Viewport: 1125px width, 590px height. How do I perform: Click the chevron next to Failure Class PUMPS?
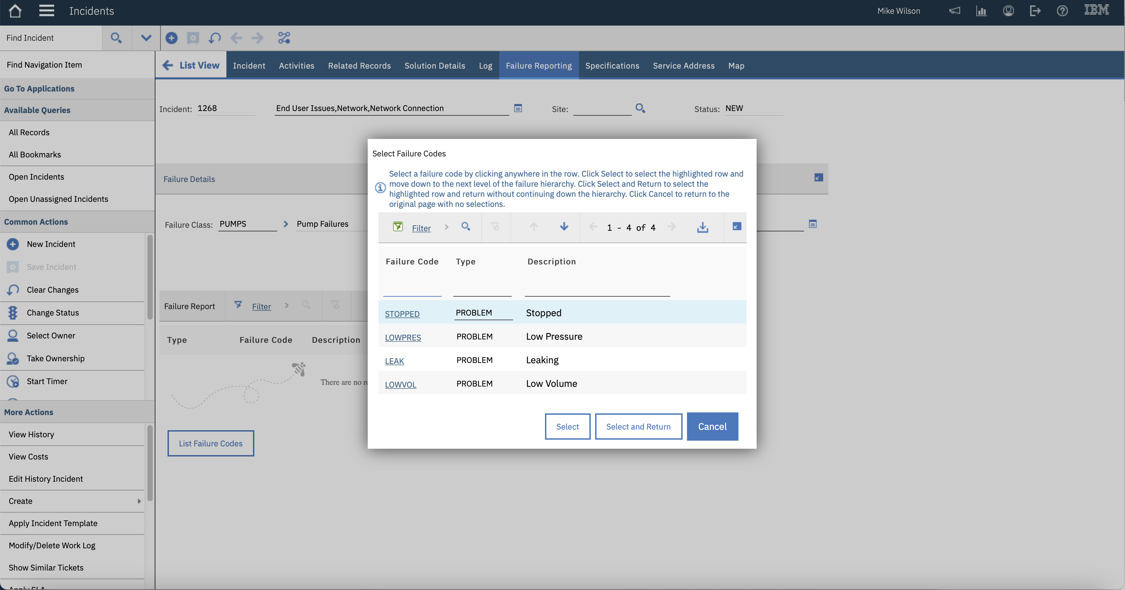pyautogui.click(x=286, y=224)
